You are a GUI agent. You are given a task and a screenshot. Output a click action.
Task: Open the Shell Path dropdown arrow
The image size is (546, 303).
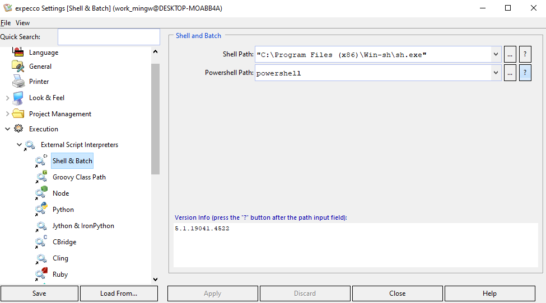(496, 54)
